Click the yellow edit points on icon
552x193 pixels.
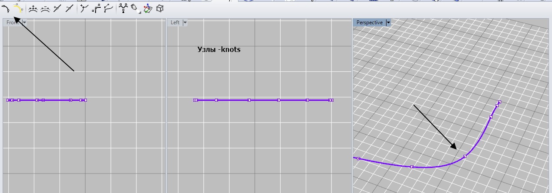click(17, 8)
